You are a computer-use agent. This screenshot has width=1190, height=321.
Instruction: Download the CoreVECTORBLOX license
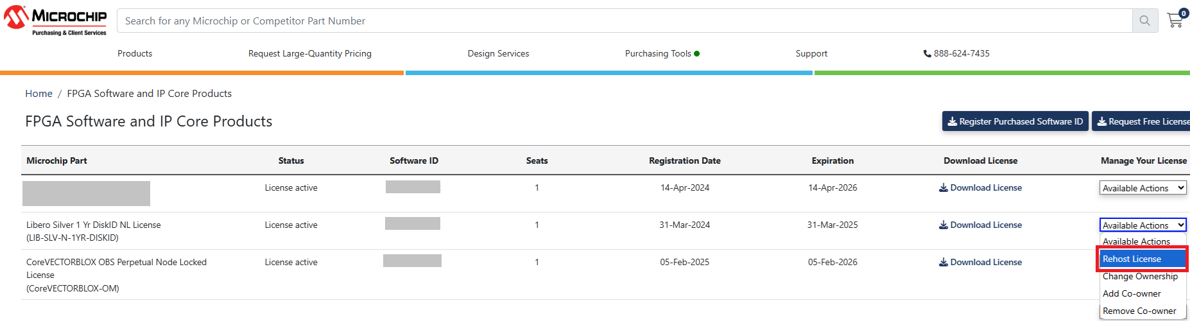980,263
